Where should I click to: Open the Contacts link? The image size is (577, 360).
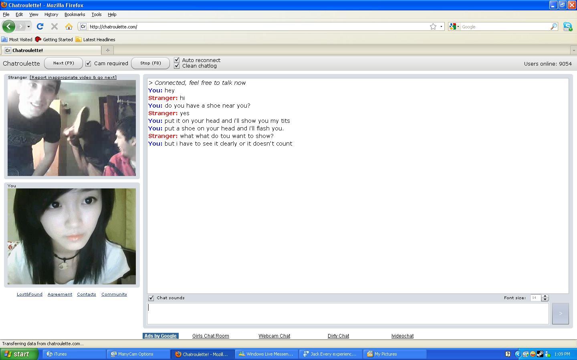click(x=87, y=294)
